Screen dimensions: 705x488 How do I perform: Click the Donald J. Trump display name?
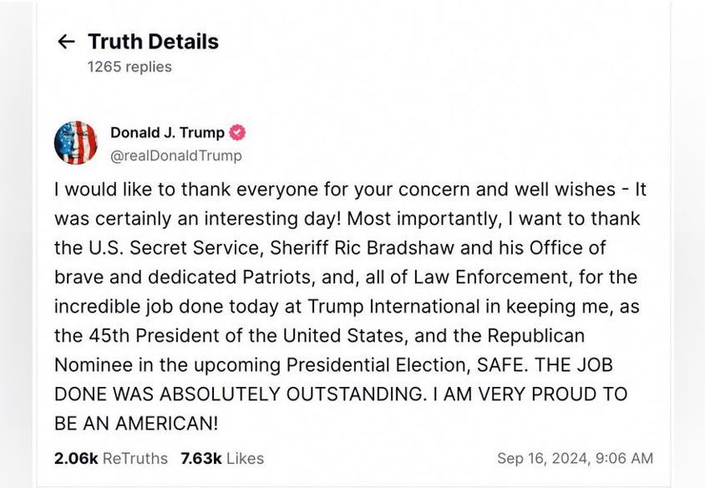point(167,132)
